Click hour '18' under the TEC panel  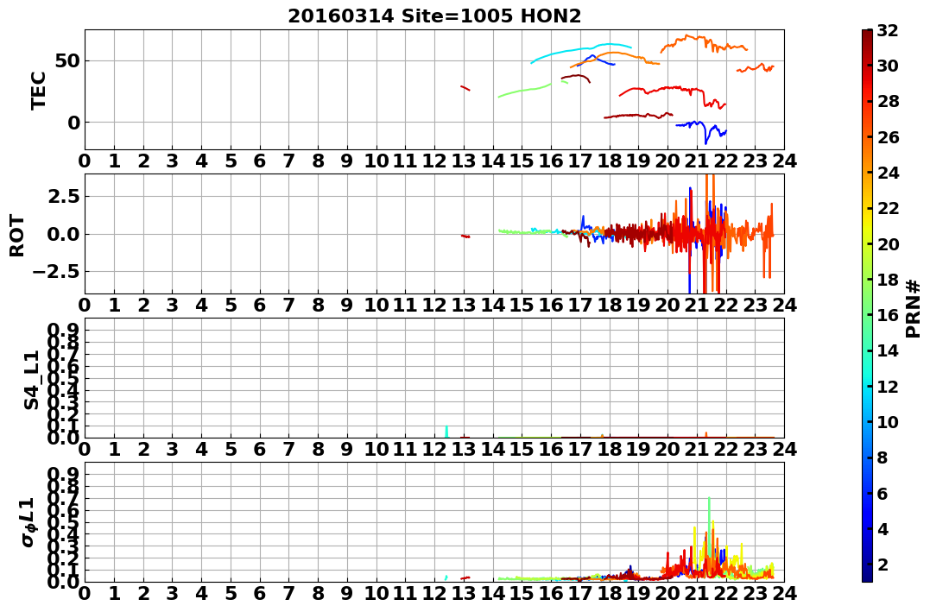[610, 161]
